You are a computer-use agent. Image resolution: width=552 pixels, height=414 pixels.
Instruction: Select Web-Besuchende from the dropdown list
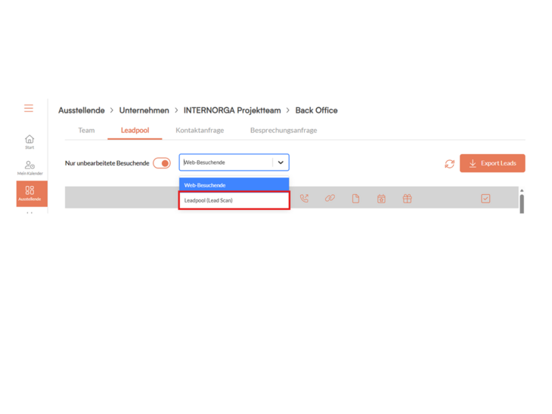(234, 185)
